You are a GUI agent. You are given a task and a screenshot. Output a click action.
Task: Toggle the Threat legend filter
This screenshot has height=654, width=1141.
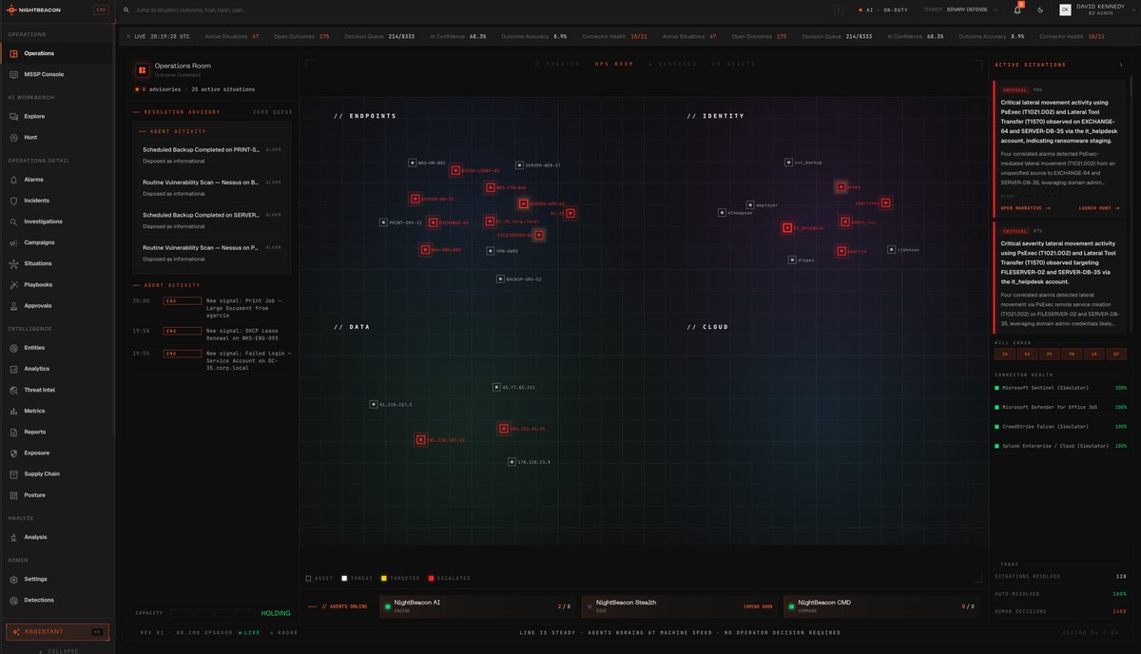(x=357, y=578)
